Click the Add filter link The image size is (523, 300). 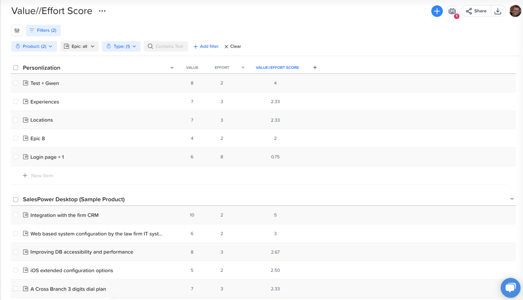[x=206, y=47]
